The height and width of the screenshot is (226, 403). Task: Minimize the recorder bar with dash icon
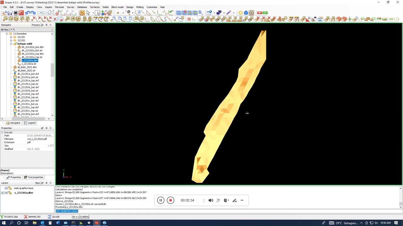(242, 200)
